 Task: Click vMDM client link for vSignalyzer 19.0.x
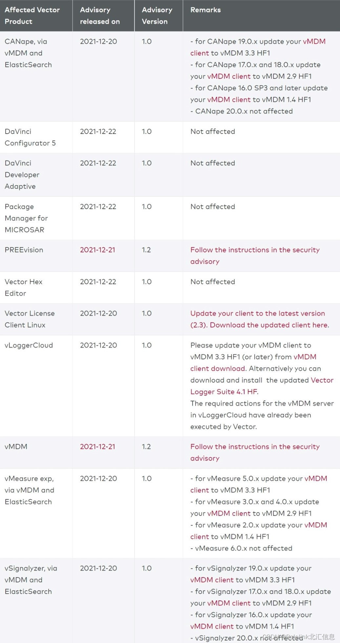pos(212,580)
